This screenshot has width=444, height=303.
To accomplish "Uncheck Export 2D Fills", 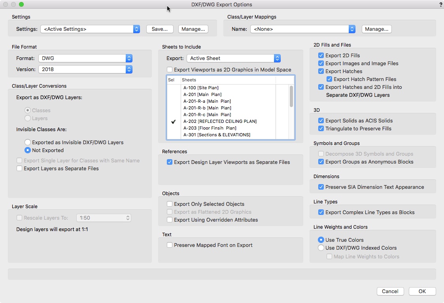I will click(x=321, y=56).
